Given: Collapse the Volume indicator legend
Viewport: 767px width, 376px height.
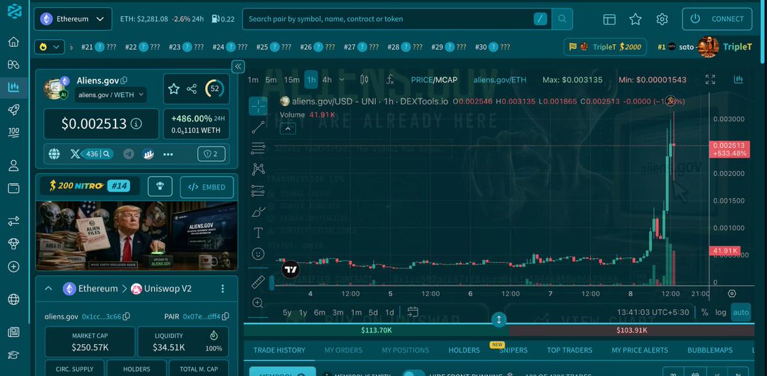Looking at the screenshot, I should tap(288, 128).
